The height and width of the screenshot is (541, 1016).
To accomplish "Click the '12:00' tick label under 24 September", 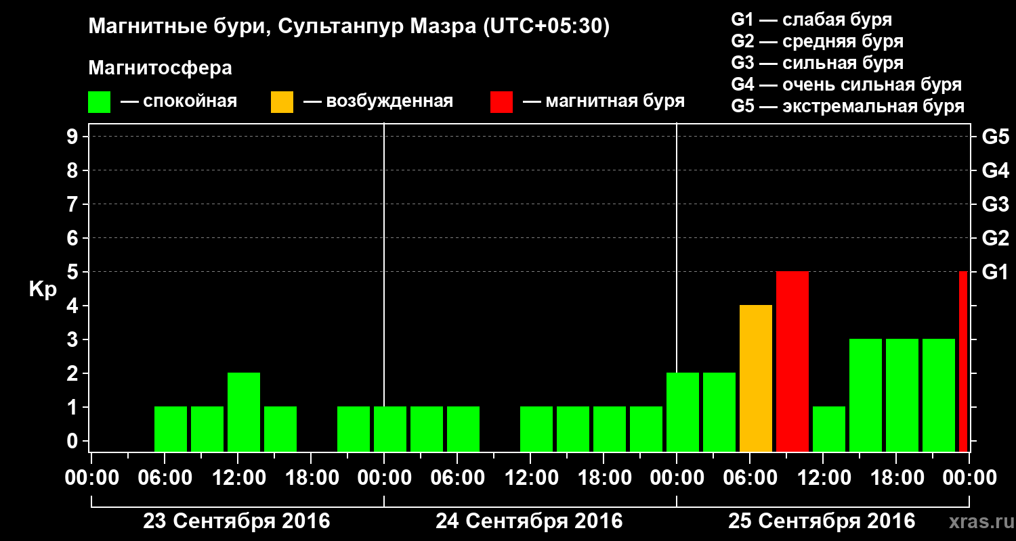I will pyautogui.click(x=530, y=478).
